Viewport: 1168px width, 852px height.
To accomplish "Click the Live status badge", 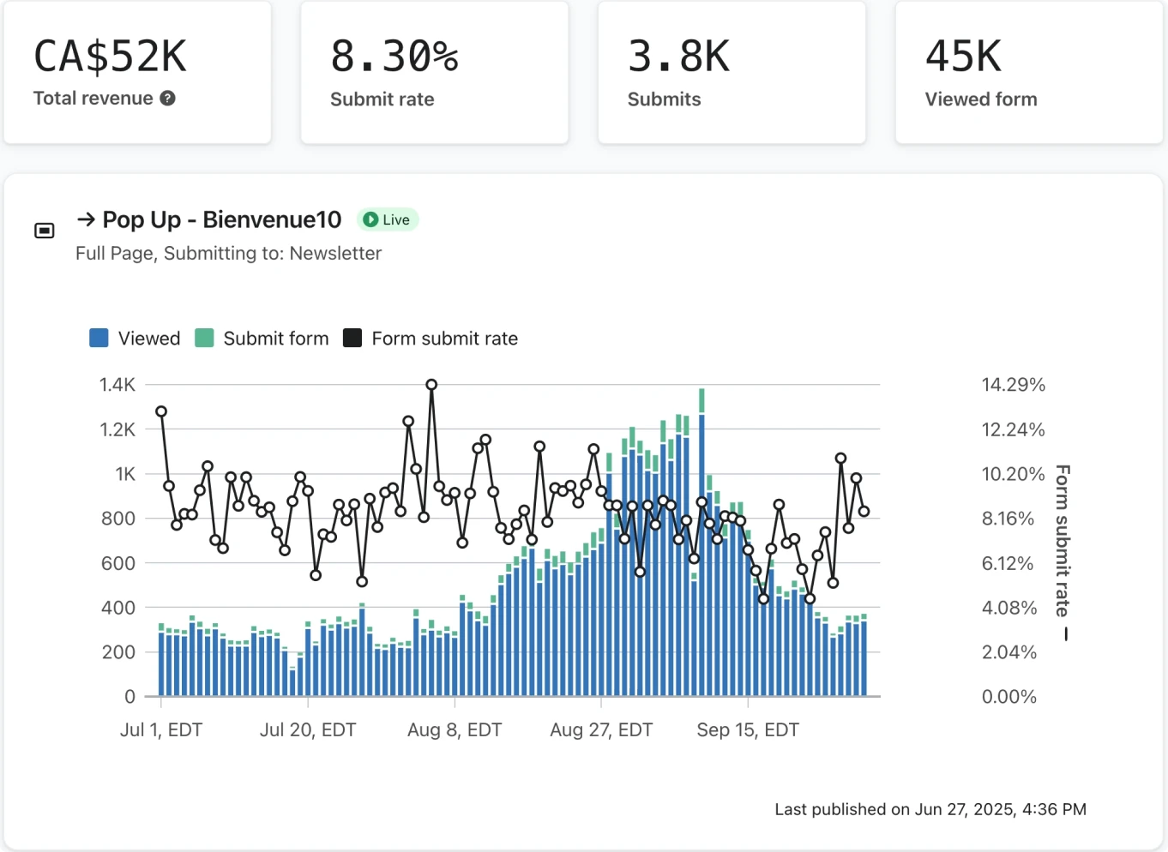I will [x=388, y=220].
